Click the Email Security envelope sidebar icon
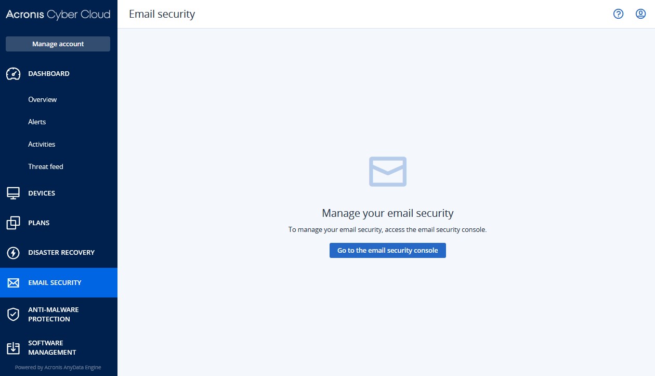The width and height of the screenshot is (655, 376). coord(13,283)
